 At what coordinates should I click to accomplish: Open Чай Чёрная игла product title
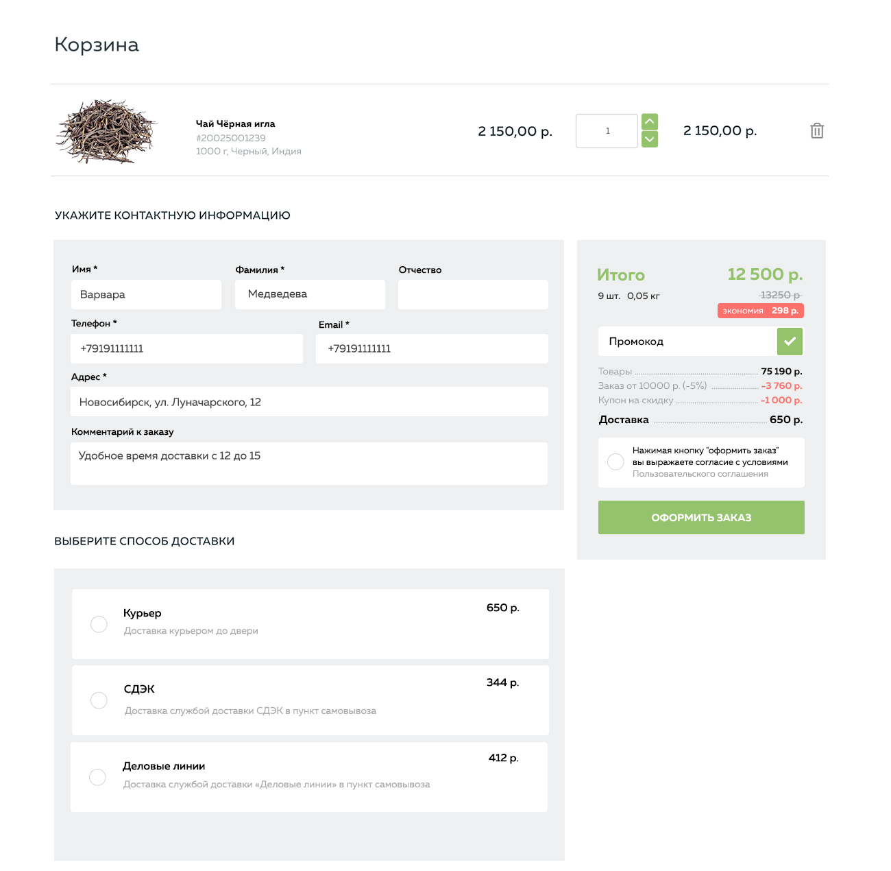235,124
